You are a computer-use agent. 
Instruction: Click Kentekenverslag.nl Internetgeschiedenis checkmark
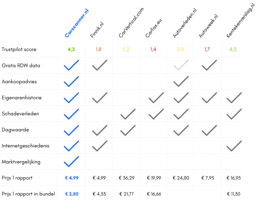(234, 146)
